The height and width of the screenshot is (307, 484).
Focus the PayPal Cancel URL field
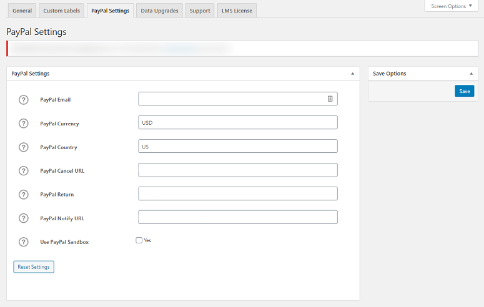click(238, 170)
